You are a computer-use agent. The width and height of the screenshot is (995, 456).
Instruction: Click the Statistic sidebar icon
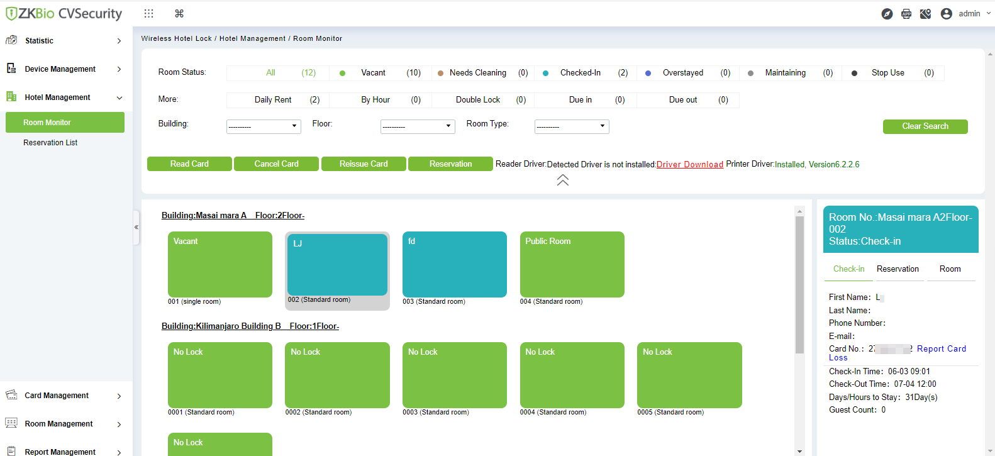coord(11,40)
